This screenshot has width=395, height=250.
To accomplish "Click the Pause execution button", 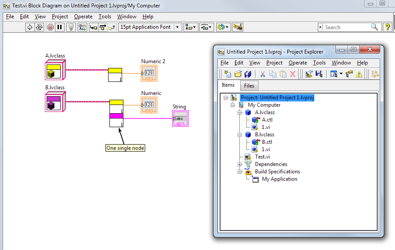I will pos(60,27).
